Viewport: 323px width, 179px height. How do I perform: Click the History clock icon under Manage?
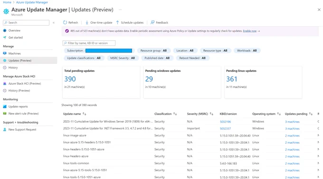click(5, 68)
